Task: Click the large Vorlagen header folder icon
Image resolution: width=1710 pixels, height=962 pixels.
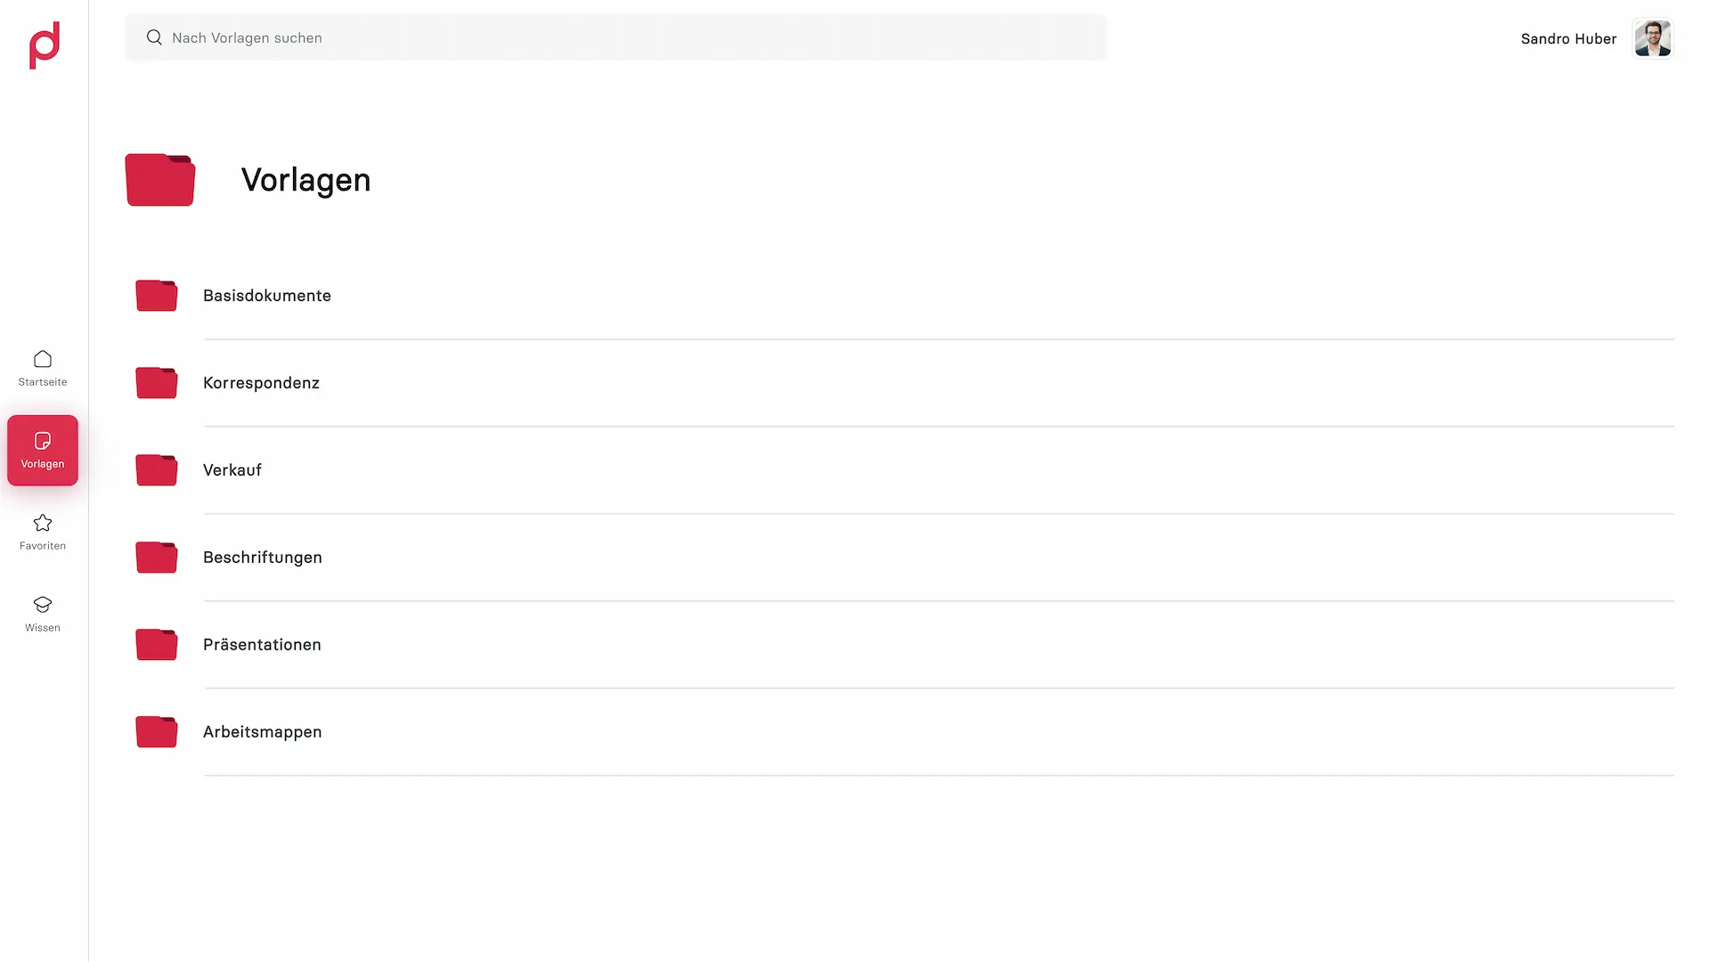Action: point(160,180)
